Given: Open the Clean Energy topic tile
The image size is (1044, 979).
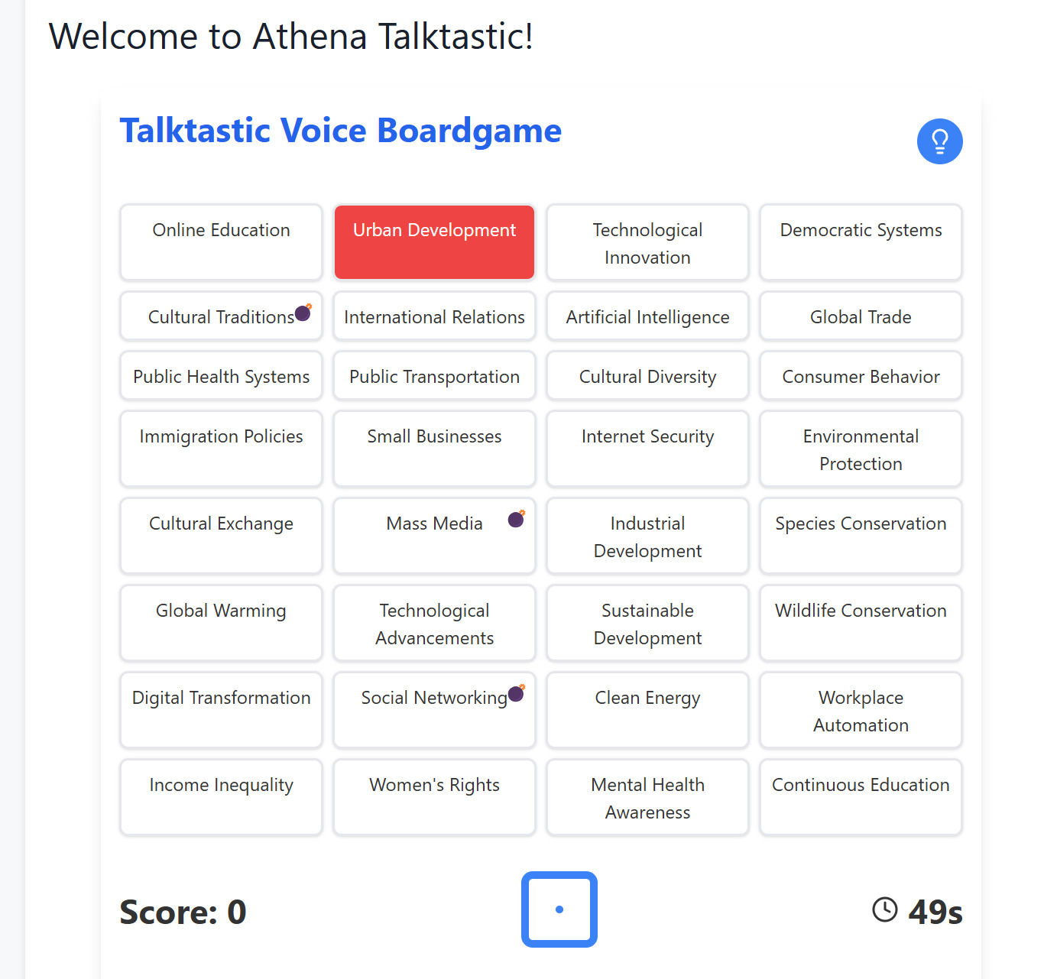Looking at the screenshot, I should point(647,709).
